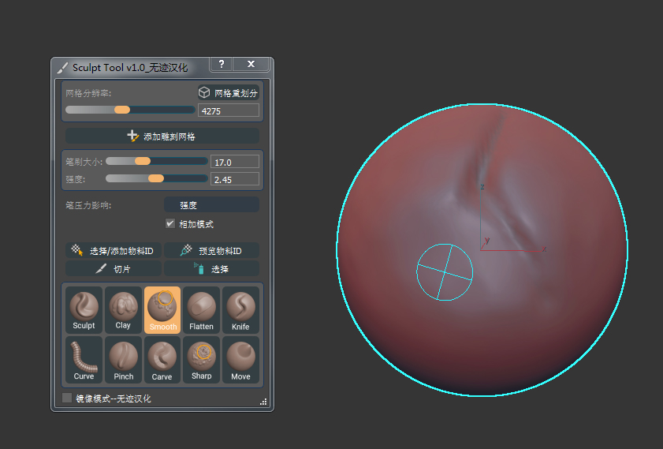The image size is (663, 449).
Task: Toggle the 相加模式 checkbox
Action: pyautogui.click(x=170, y=224)
